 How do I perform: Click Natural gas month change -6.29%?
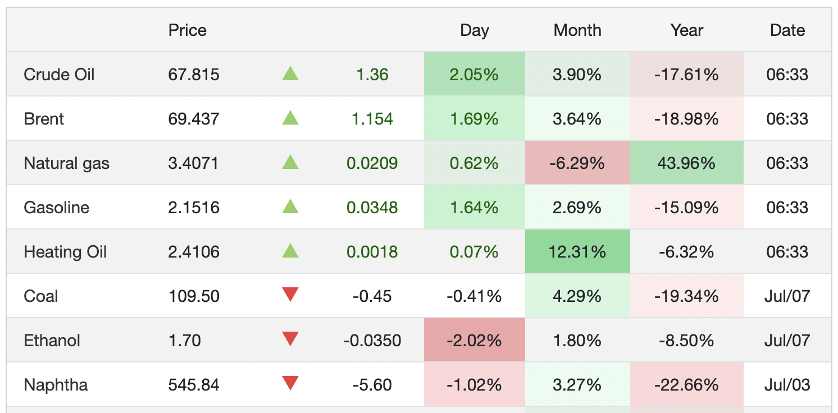point(577,163)
